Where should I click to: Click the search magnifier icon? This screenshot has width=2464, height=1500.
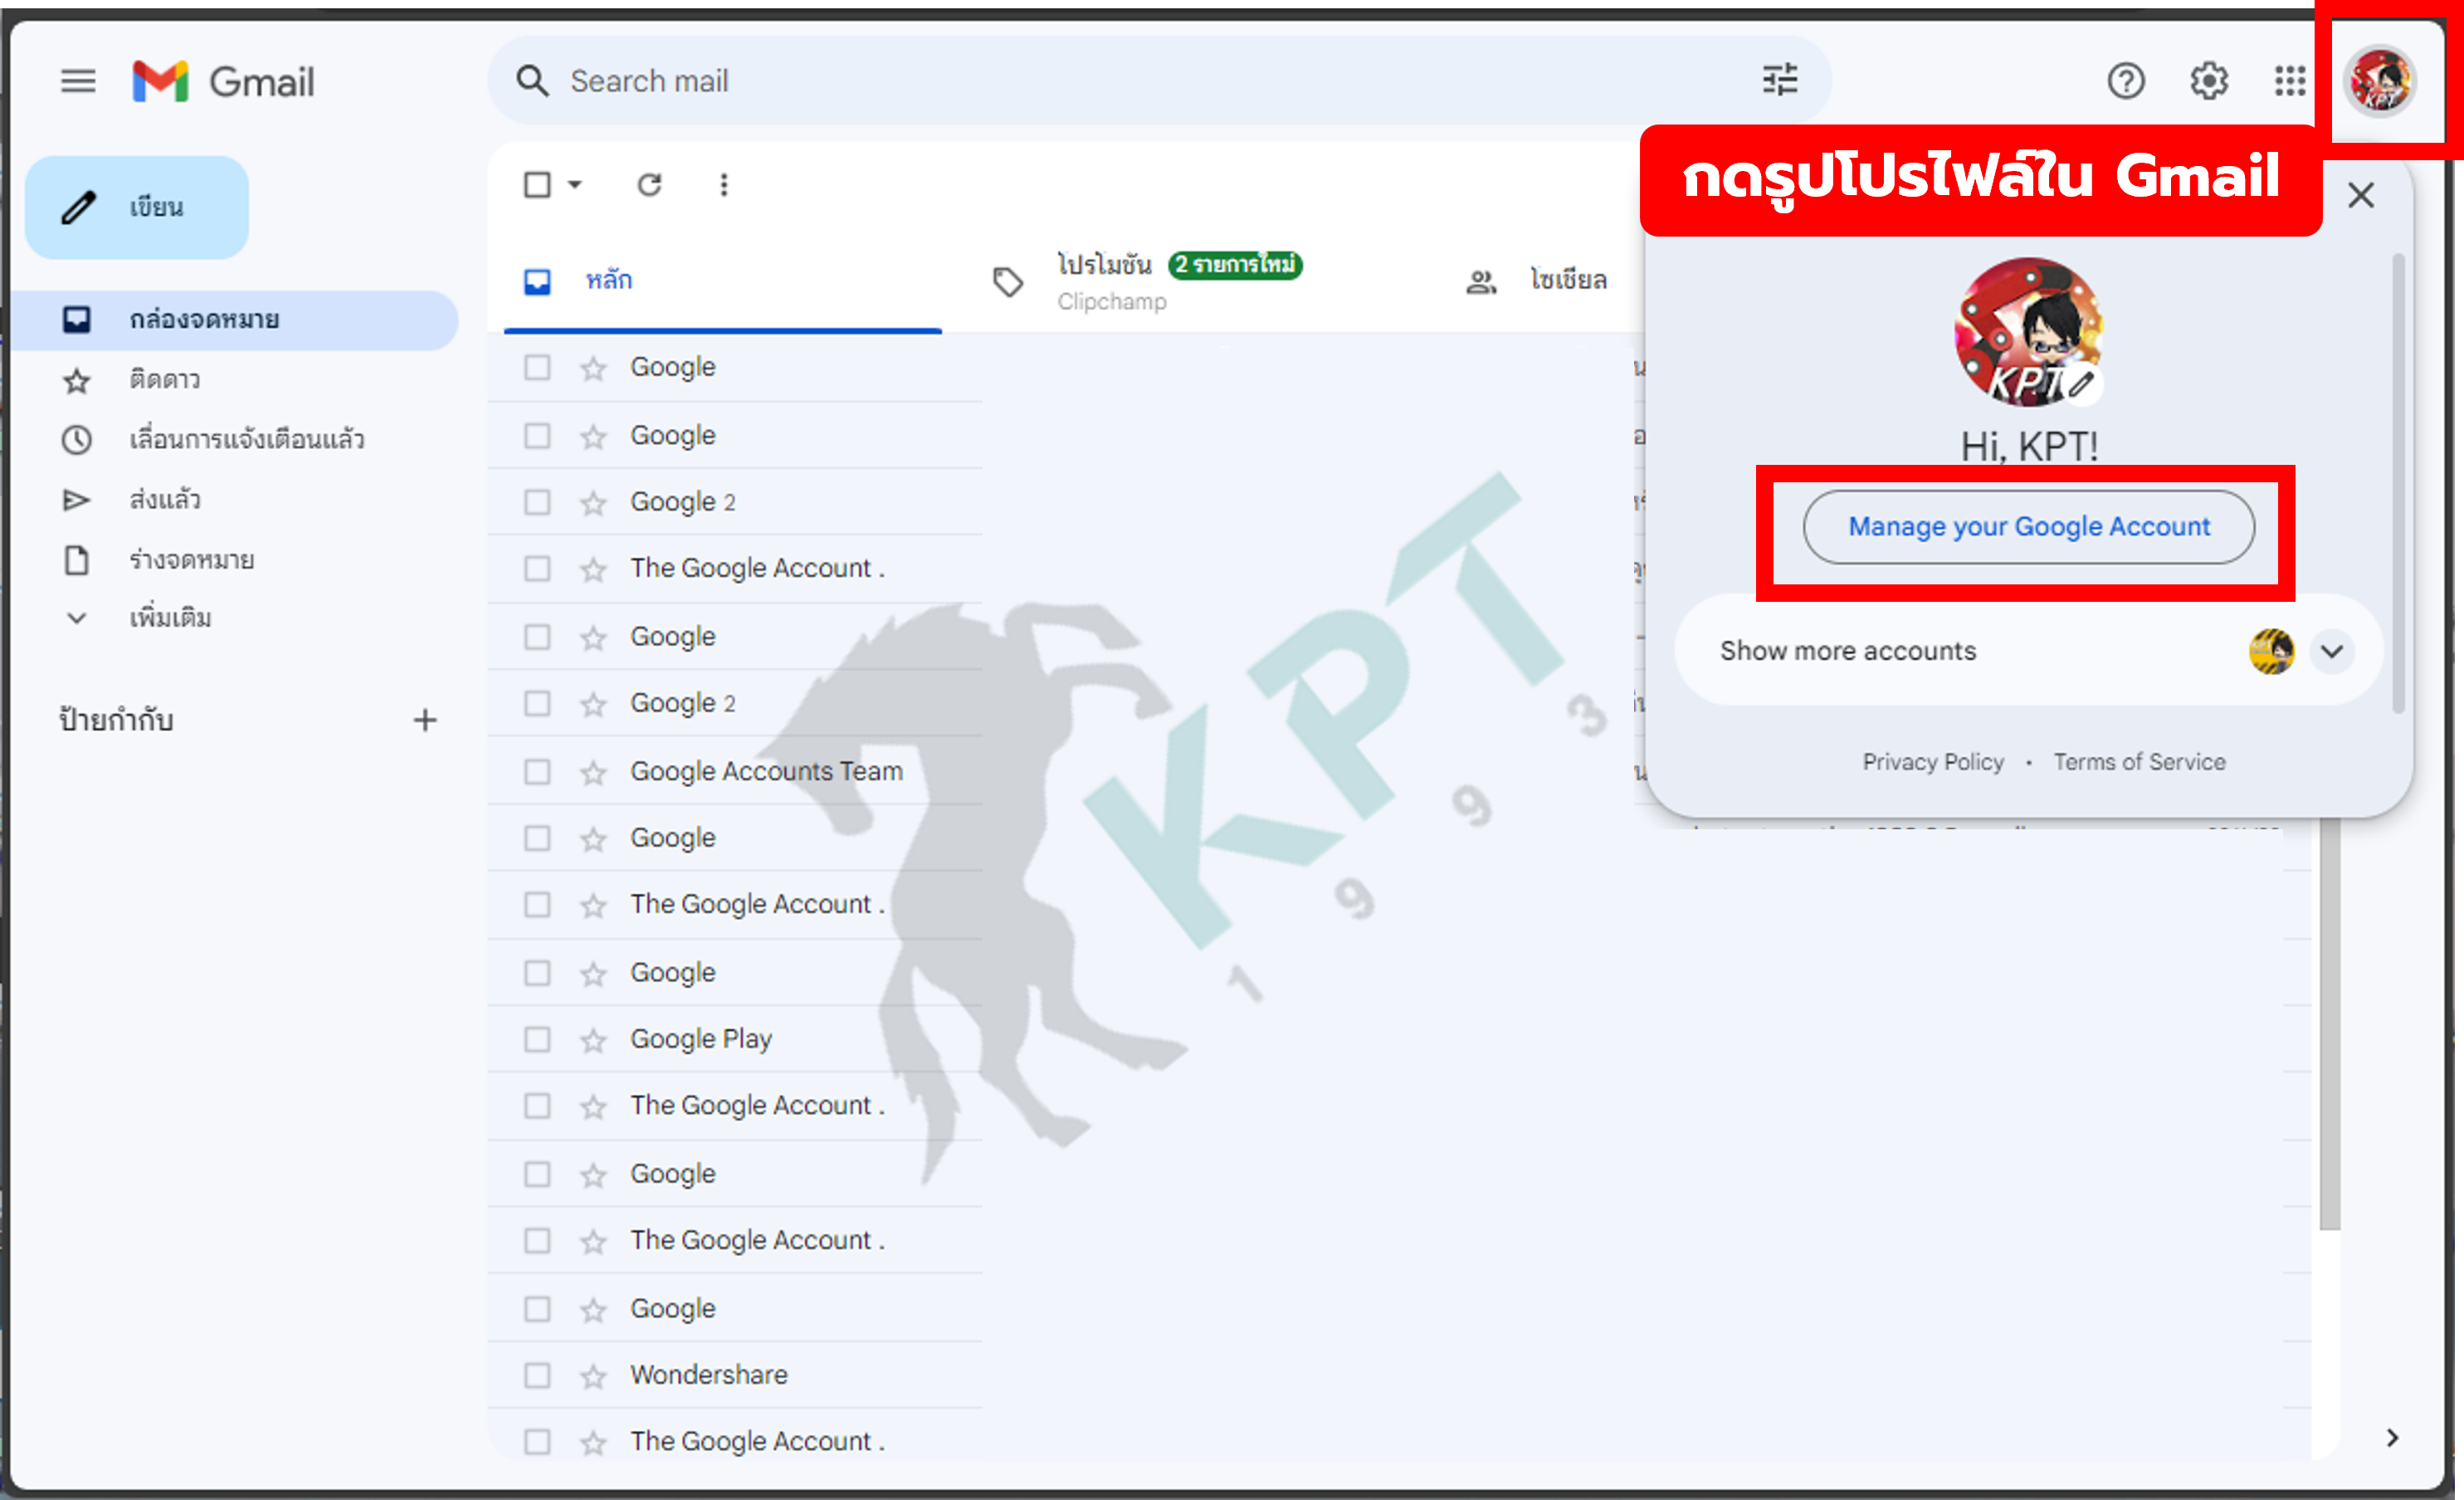point(532,81)
